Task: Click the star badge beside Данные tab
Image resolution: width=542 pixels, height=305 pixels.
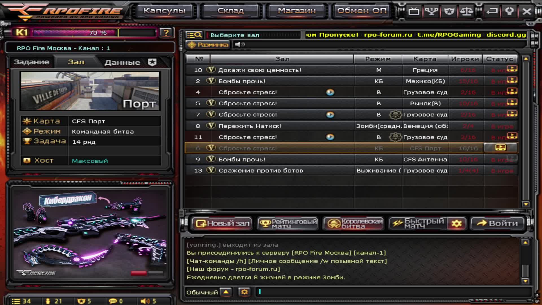Action: (152, 62)
